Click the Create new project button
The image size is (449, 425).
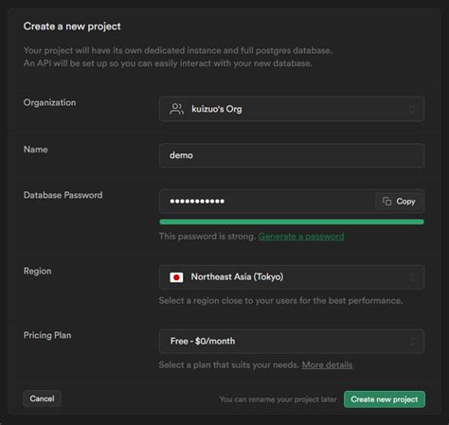point(385,399)
